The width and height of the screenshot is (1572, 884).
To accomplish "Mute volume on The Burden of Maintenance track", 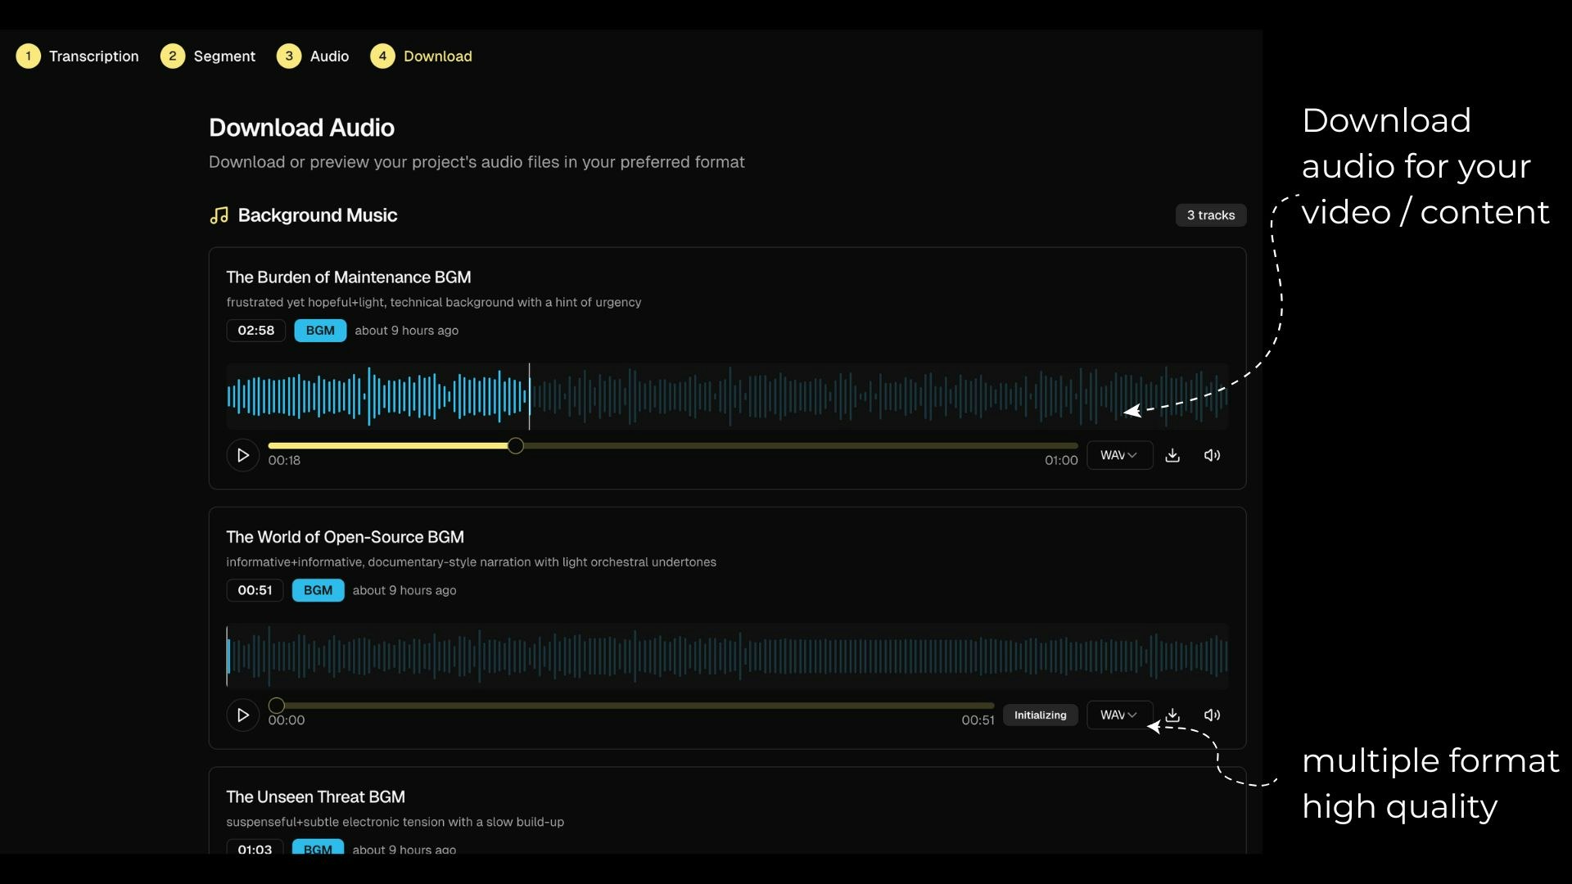I will (x=1212, y=455).
